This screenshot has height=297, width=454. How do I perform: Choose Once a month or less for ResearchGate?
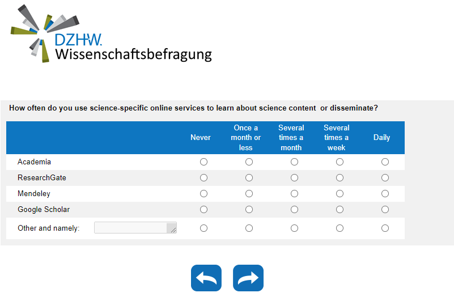tap(249, 178)
